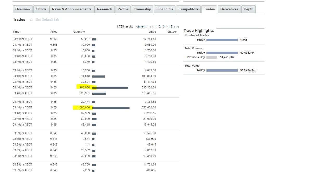This screenshot has height=173, width=318.
Task: Switch to the Charts tab
Action: (41, 9)
